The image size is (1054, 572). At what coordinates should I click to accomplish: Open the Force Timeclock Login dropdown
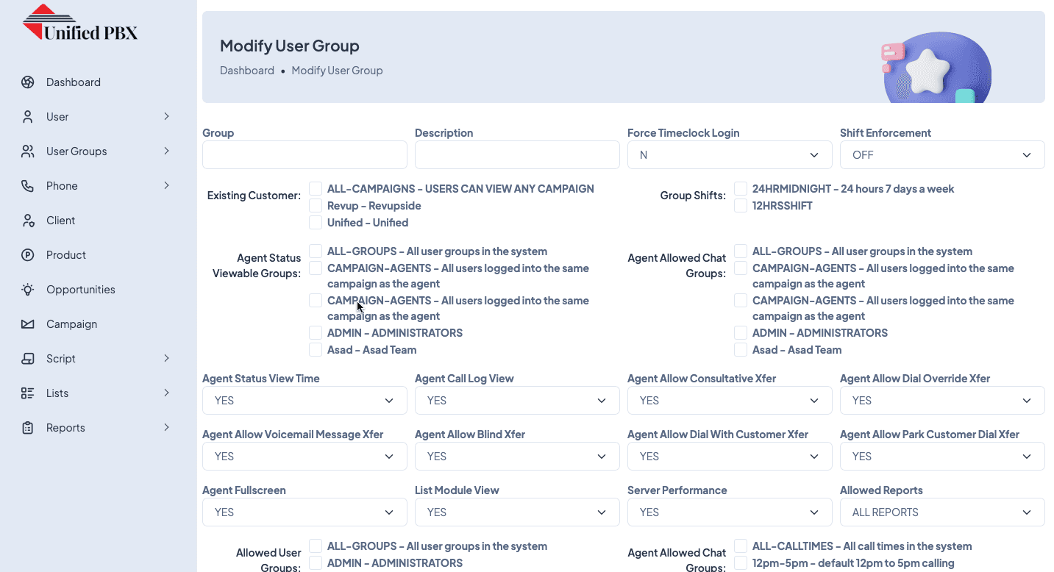tap(729, 155)
